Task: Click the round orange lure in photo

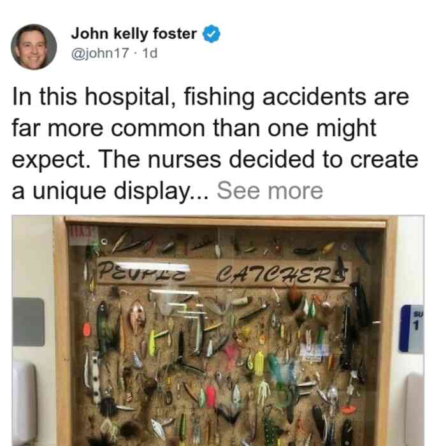Action: pos(87,329)
